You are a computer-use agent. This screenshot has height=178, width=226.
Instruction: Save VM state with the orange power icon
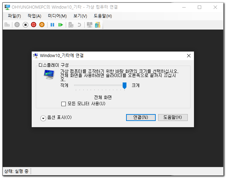tap(42, 25)
